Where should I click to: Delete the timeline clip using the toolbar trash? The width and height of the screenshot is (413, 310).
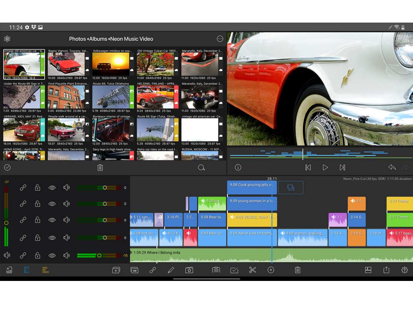click(x=298, y=270)
